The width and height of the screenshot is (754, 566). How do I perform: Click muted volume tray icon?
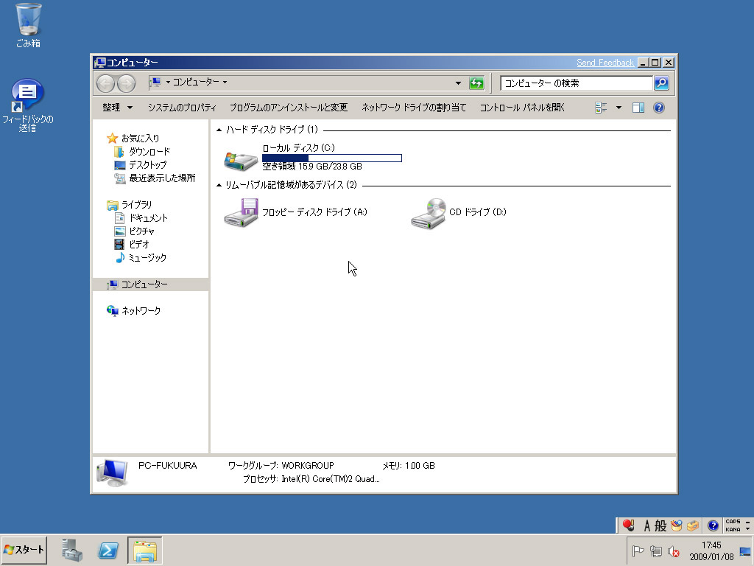point(674,551)
